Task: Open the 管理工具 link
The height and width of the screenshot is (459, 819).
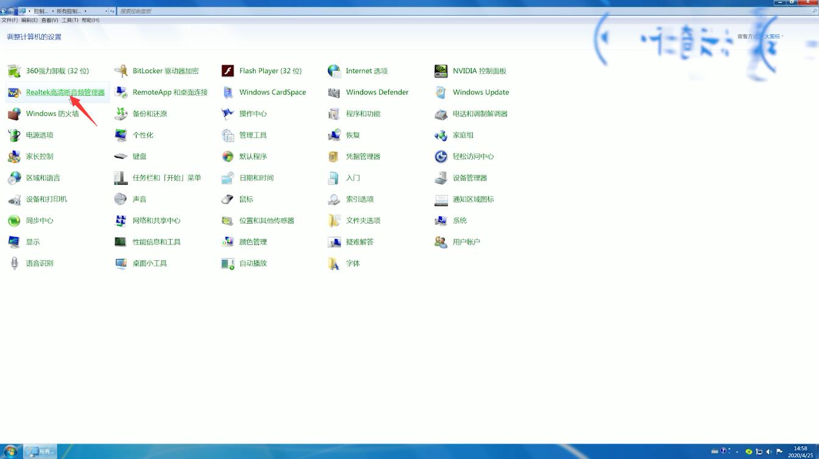Action: (x=253, y=135)
